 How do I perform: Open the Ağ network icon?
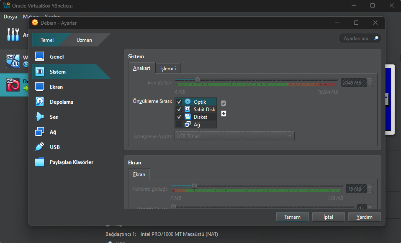[x=40, y=132]
